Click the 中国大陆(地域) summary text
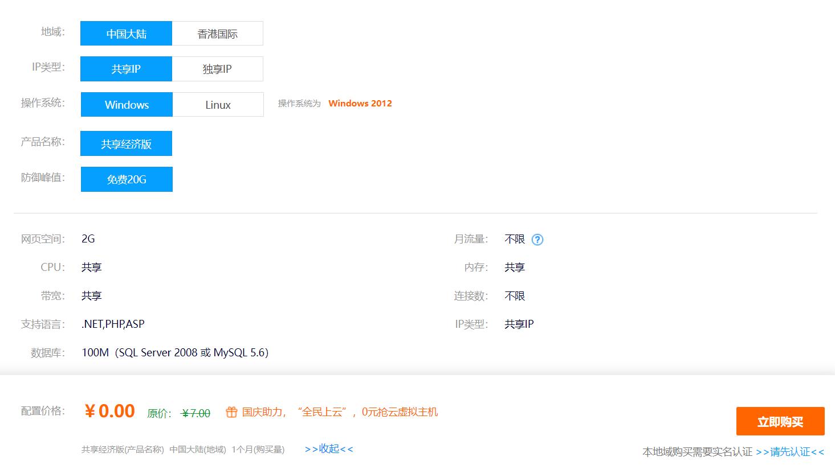 pyautogui.click(x=198, y=450)
